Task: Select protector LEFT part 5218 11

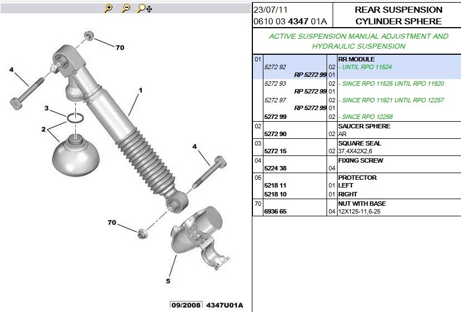Action: [x=275, y=185]
